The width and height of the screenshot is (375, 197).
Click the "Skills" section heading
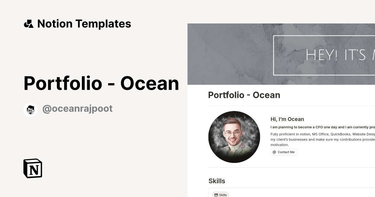click(x=217, y=181)
